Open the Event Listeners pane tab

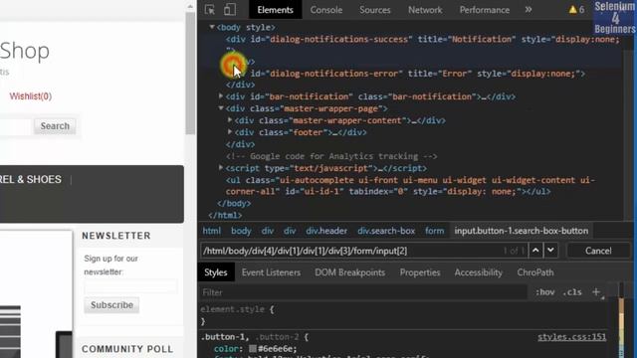pos(271,272)
